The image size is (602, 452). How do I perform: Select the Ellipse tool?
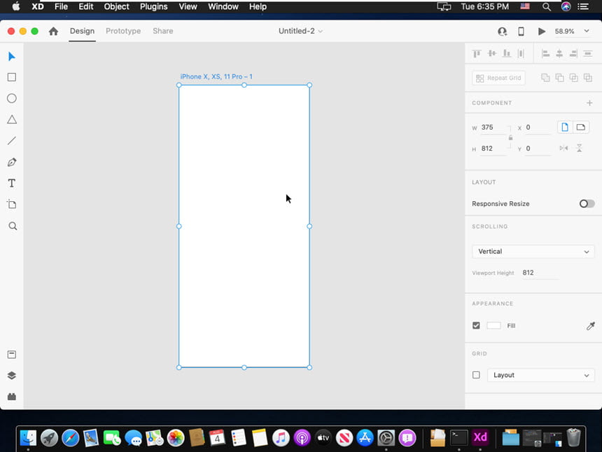pos(11,98)
